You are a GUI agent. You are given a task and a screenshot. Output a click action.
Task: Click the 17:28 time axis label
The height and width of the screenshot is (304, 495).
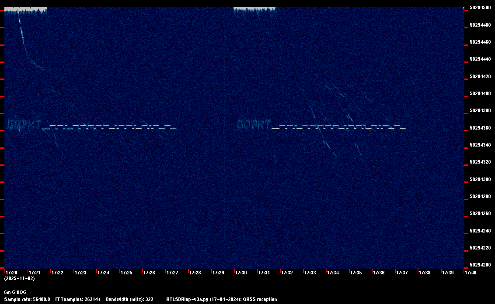(x=195, y=273)
